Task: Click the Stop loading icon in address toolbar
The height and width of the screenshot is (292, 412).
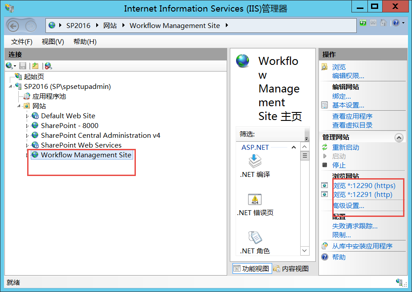Action: (x=373, y=23)
